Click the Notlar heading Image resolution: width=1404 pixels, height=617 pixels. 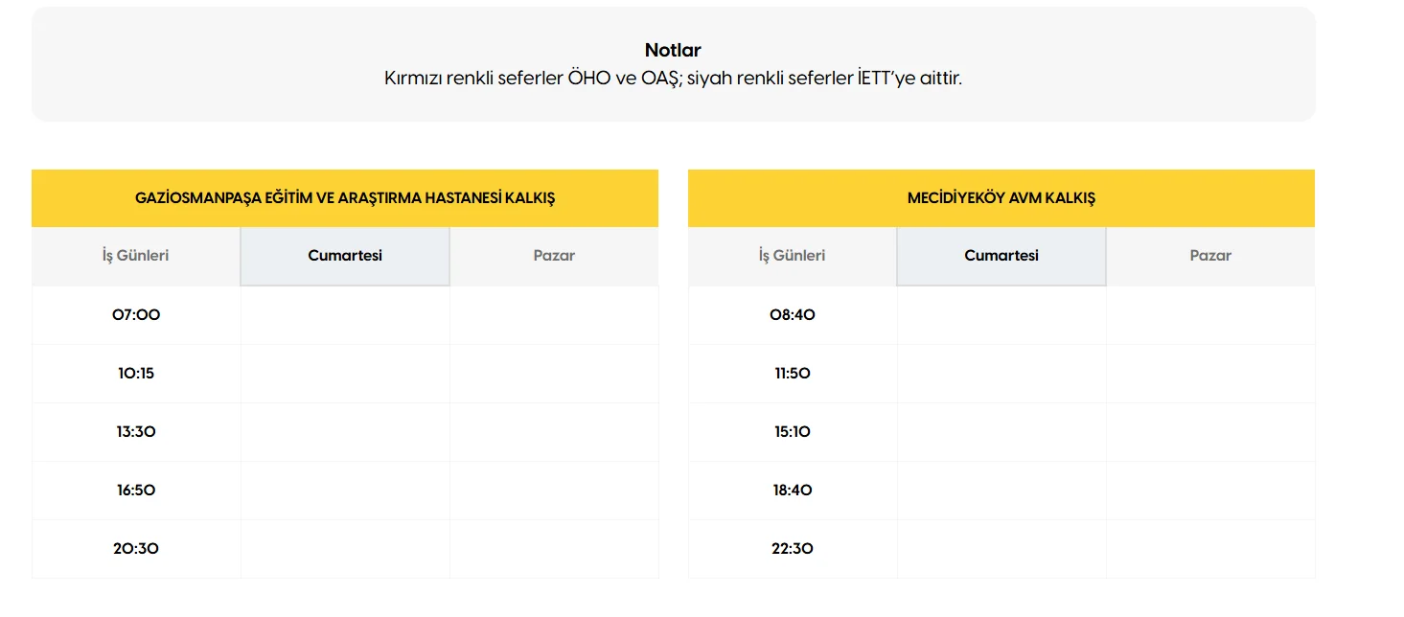pyautogui.click(x=673, y=51)
